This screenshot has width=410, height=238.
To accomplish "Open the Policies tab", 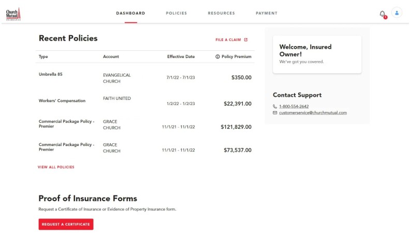I will pos(177,13).
